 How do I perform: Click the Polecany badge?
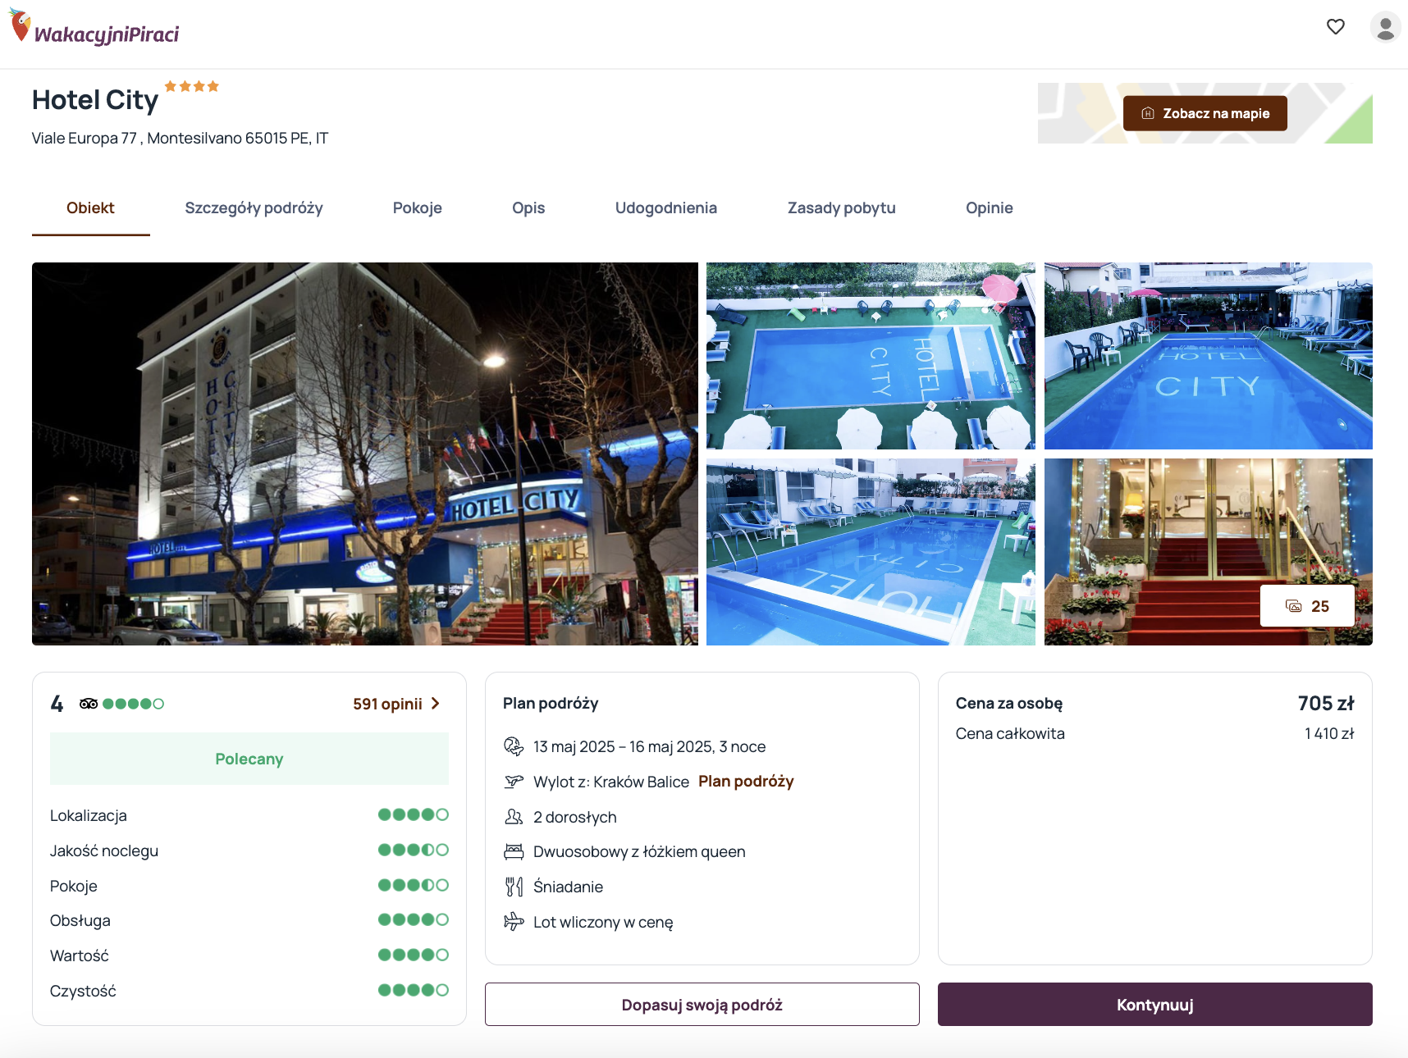(249, 759)
